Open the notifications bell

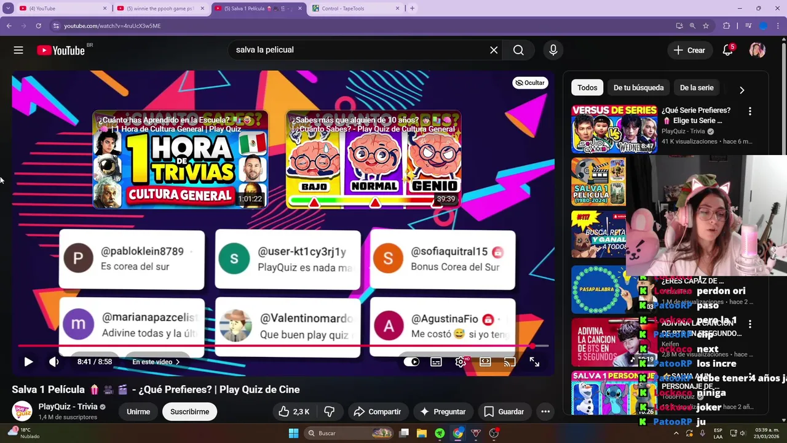coord(728,50)
